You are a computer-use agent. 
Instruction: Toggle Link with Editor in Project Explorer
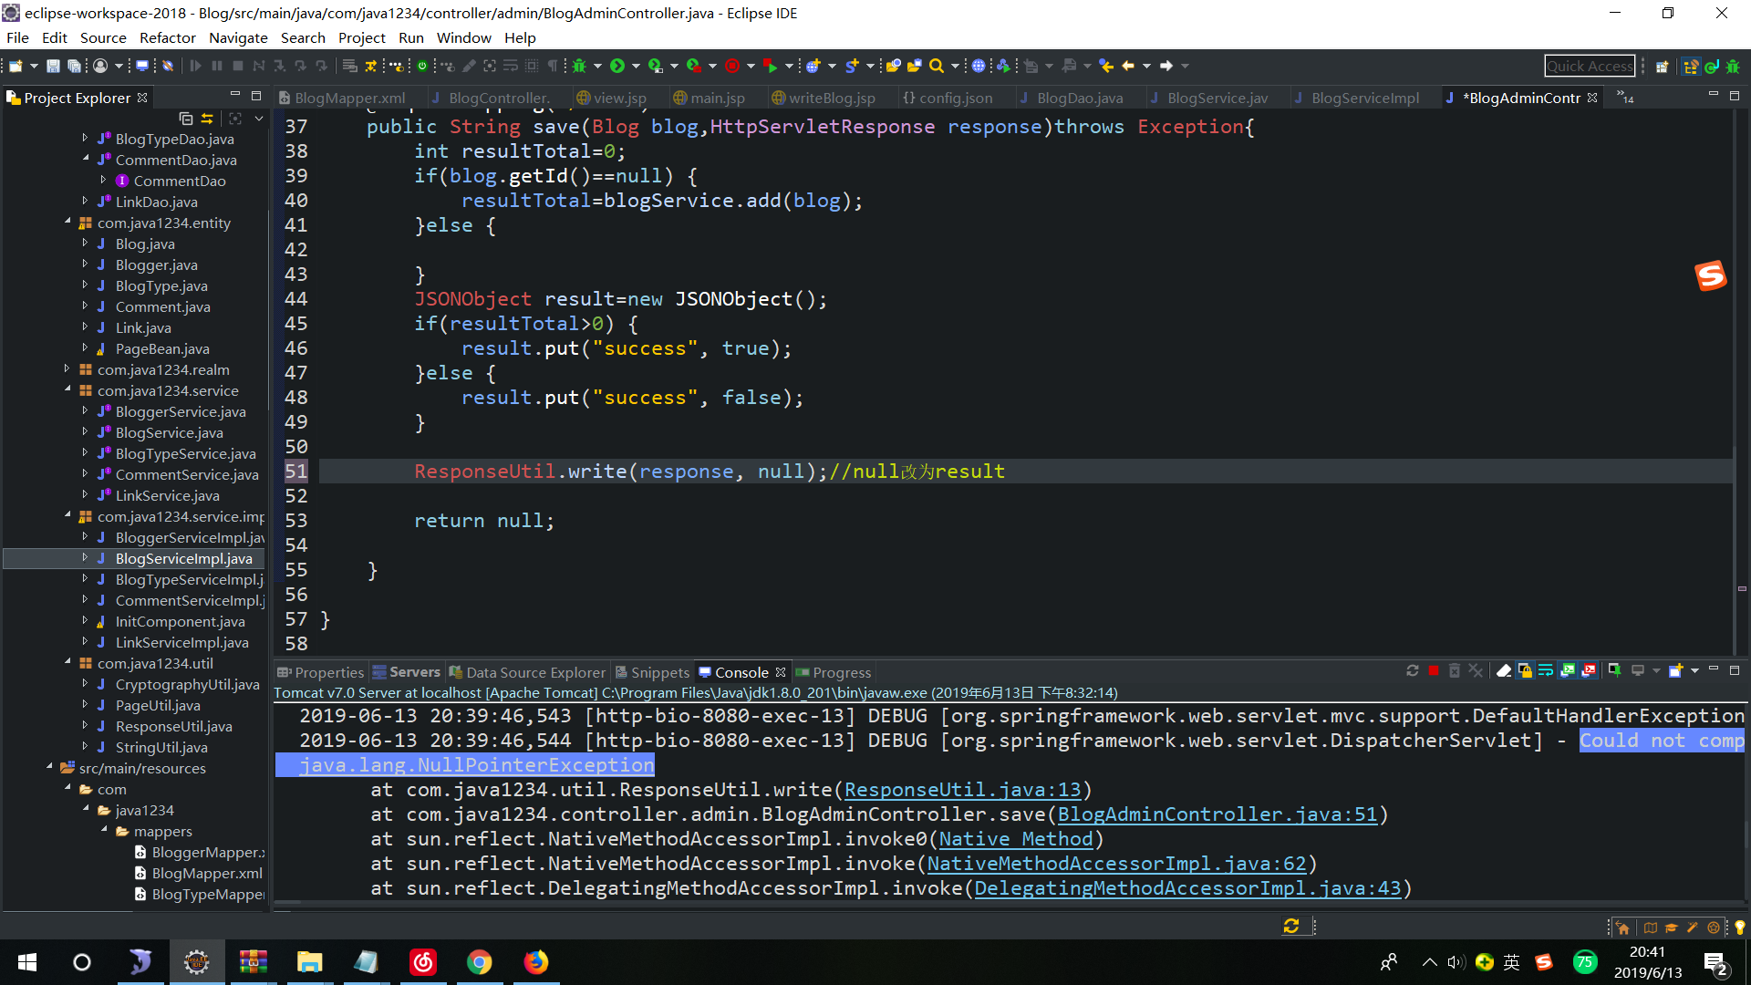tap(208, 119)
